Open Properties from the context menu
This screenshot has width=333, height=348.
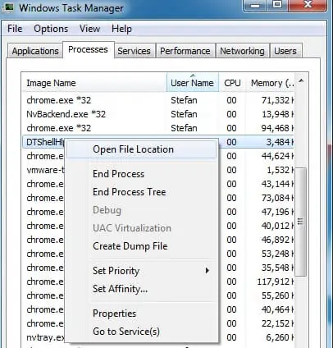(x=114, y=314)
